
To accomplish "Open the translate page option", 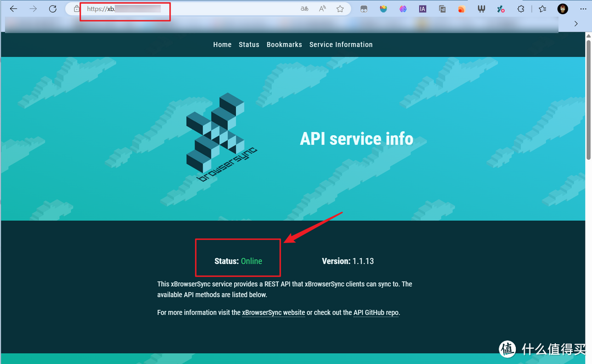I will tap(304, 9).
